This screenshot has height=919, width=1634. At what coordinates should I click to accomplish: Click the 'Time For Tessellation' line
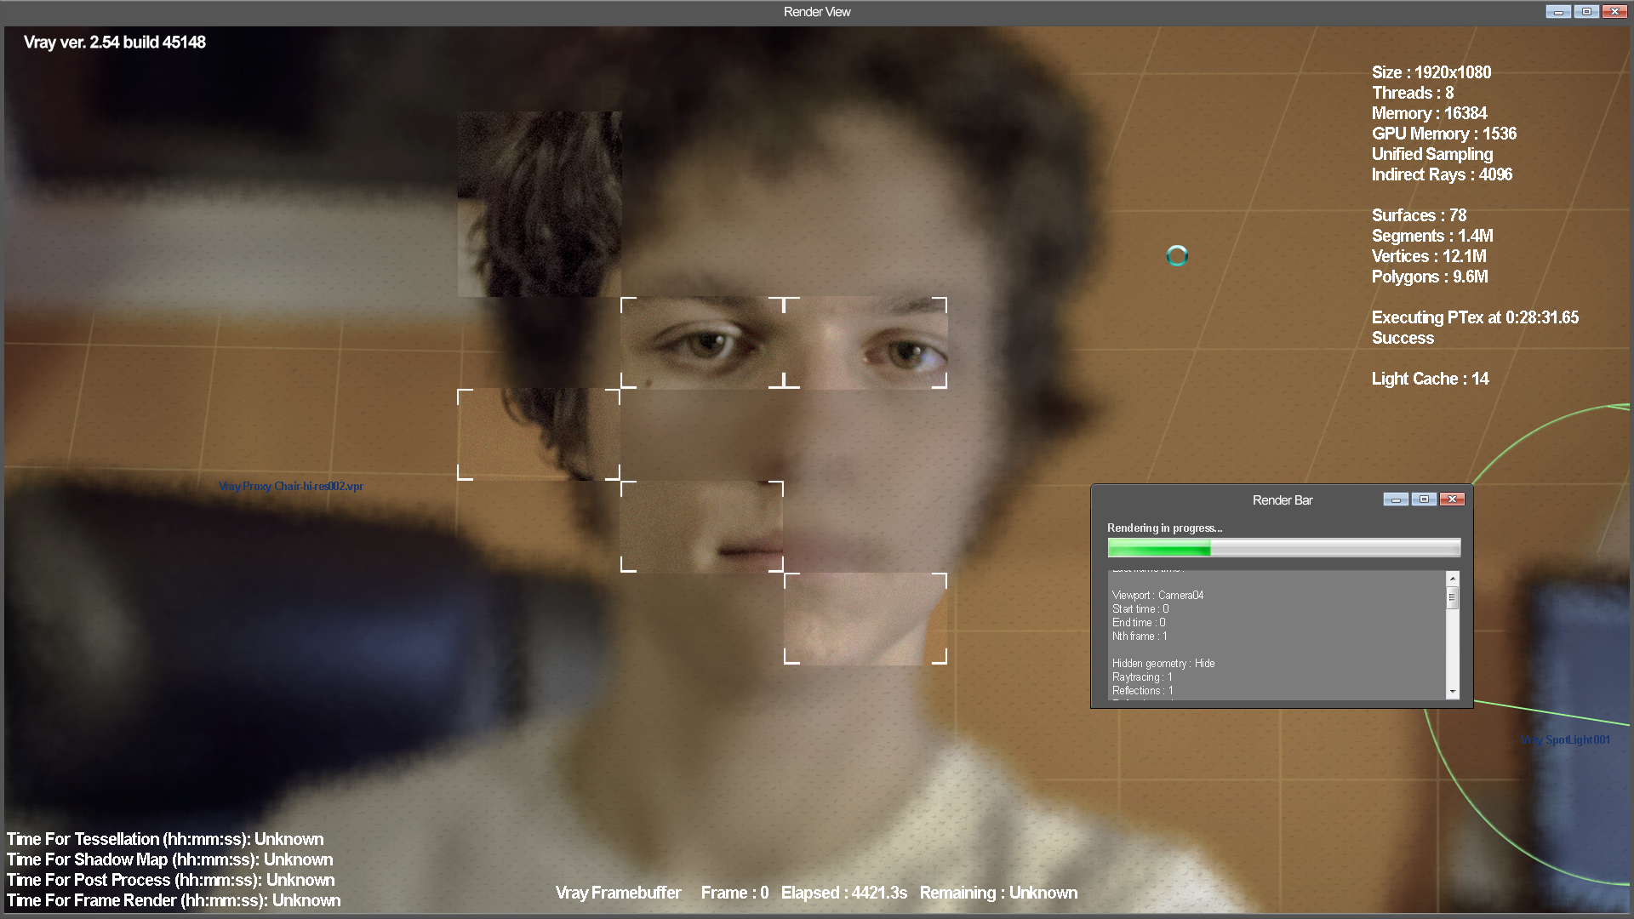[165, 839]
